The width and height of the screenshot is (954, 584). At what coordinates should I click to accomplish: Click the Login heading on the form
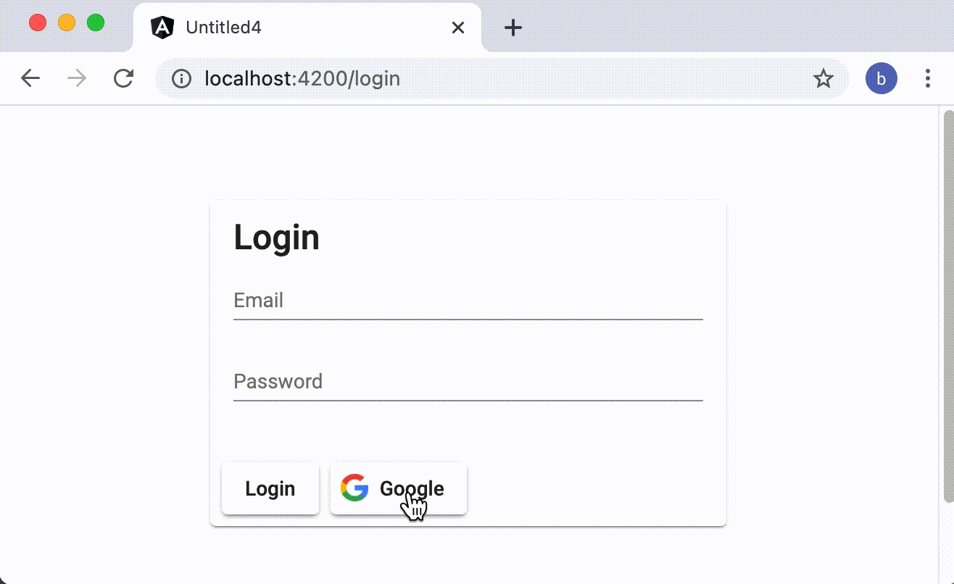277,237
